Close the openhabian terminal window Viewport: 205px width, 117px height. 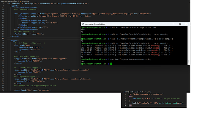click(187, 24)
